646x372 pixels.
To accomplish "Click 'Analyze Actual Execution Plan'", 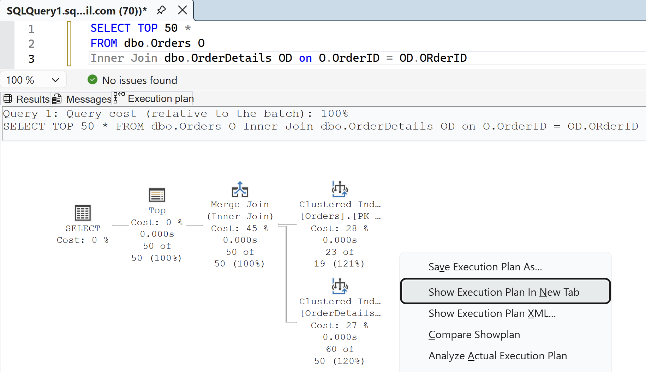I will pos(497,356).
